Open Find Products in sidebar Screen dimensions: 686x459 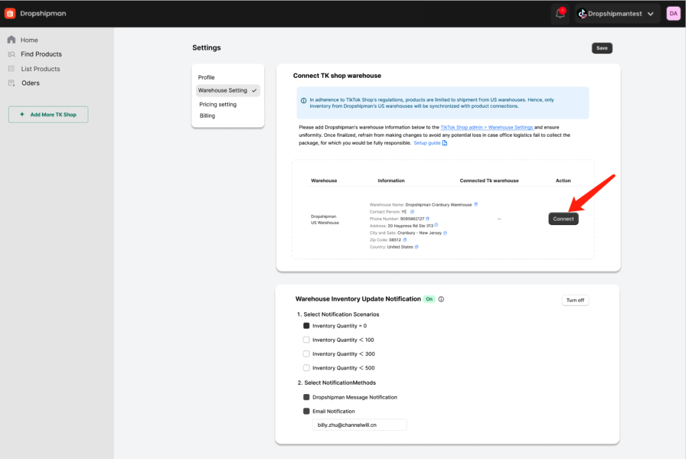point(41,54)
